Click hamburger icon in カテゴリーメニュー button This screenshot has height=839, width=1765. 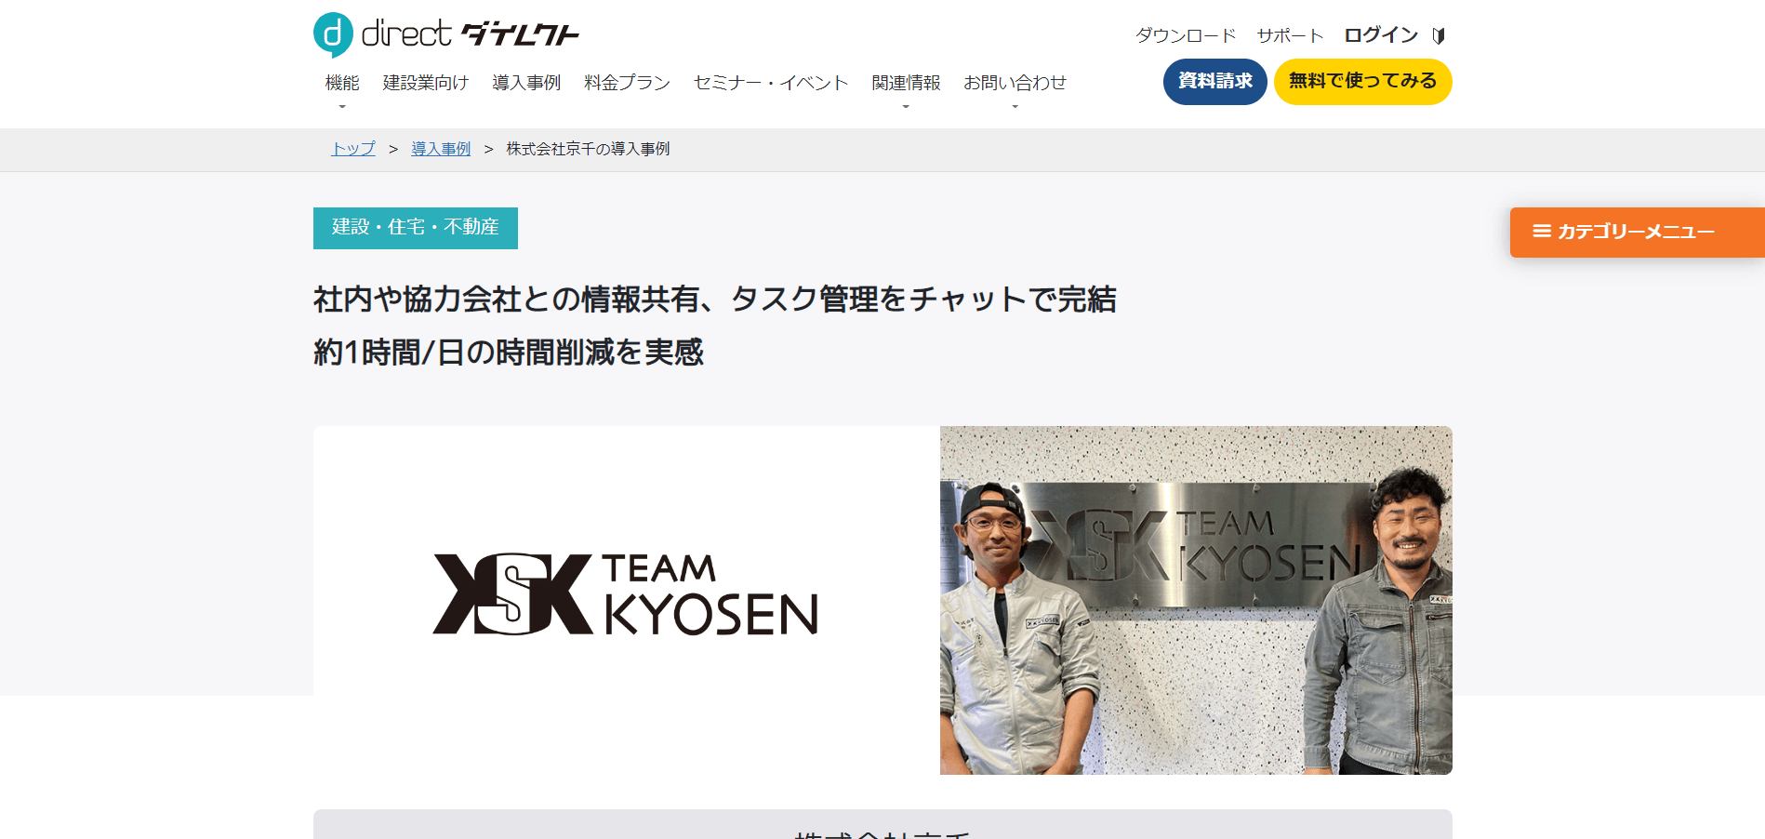(x=1542, y=231)
